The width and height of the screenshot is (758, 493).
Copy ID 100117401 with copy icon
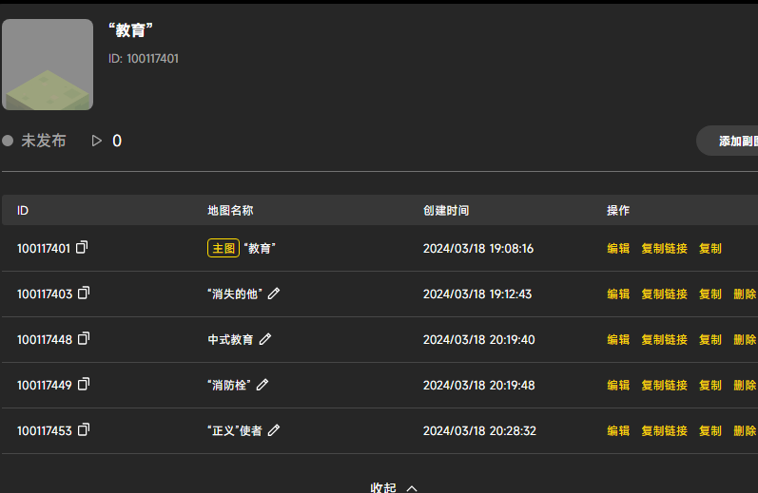[82, 247]
